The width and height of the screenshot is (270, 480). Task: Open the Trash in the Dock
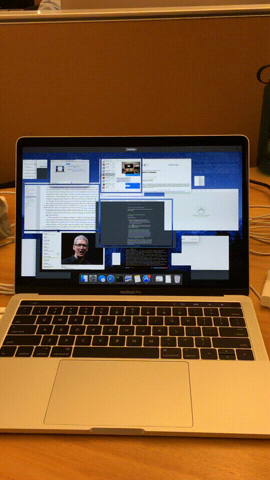(x=177, y=278)
